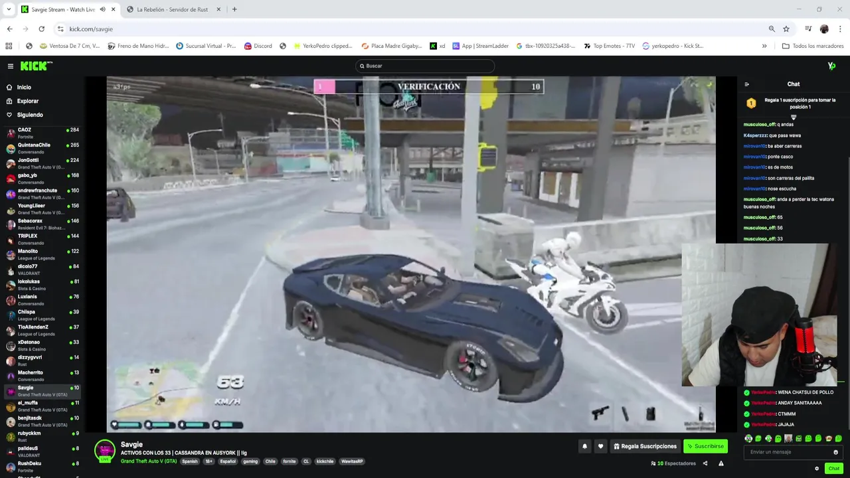This screenshot has height=478, width=850.
Task: Open Savgie channel avatar
Action: 104,450
